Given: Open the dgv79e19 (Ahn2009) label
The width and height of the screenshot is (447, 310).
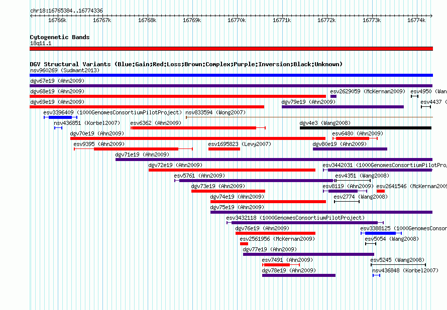Looking at the screenshot, I should coord(309,102).
